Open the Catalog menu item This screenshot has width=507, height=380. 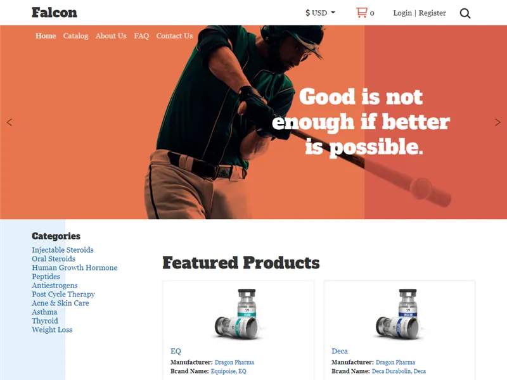click(75, 35)
